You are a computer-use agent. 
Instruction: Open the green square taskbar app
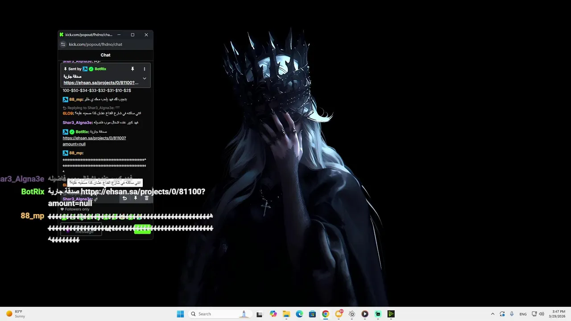coord(378,314)
